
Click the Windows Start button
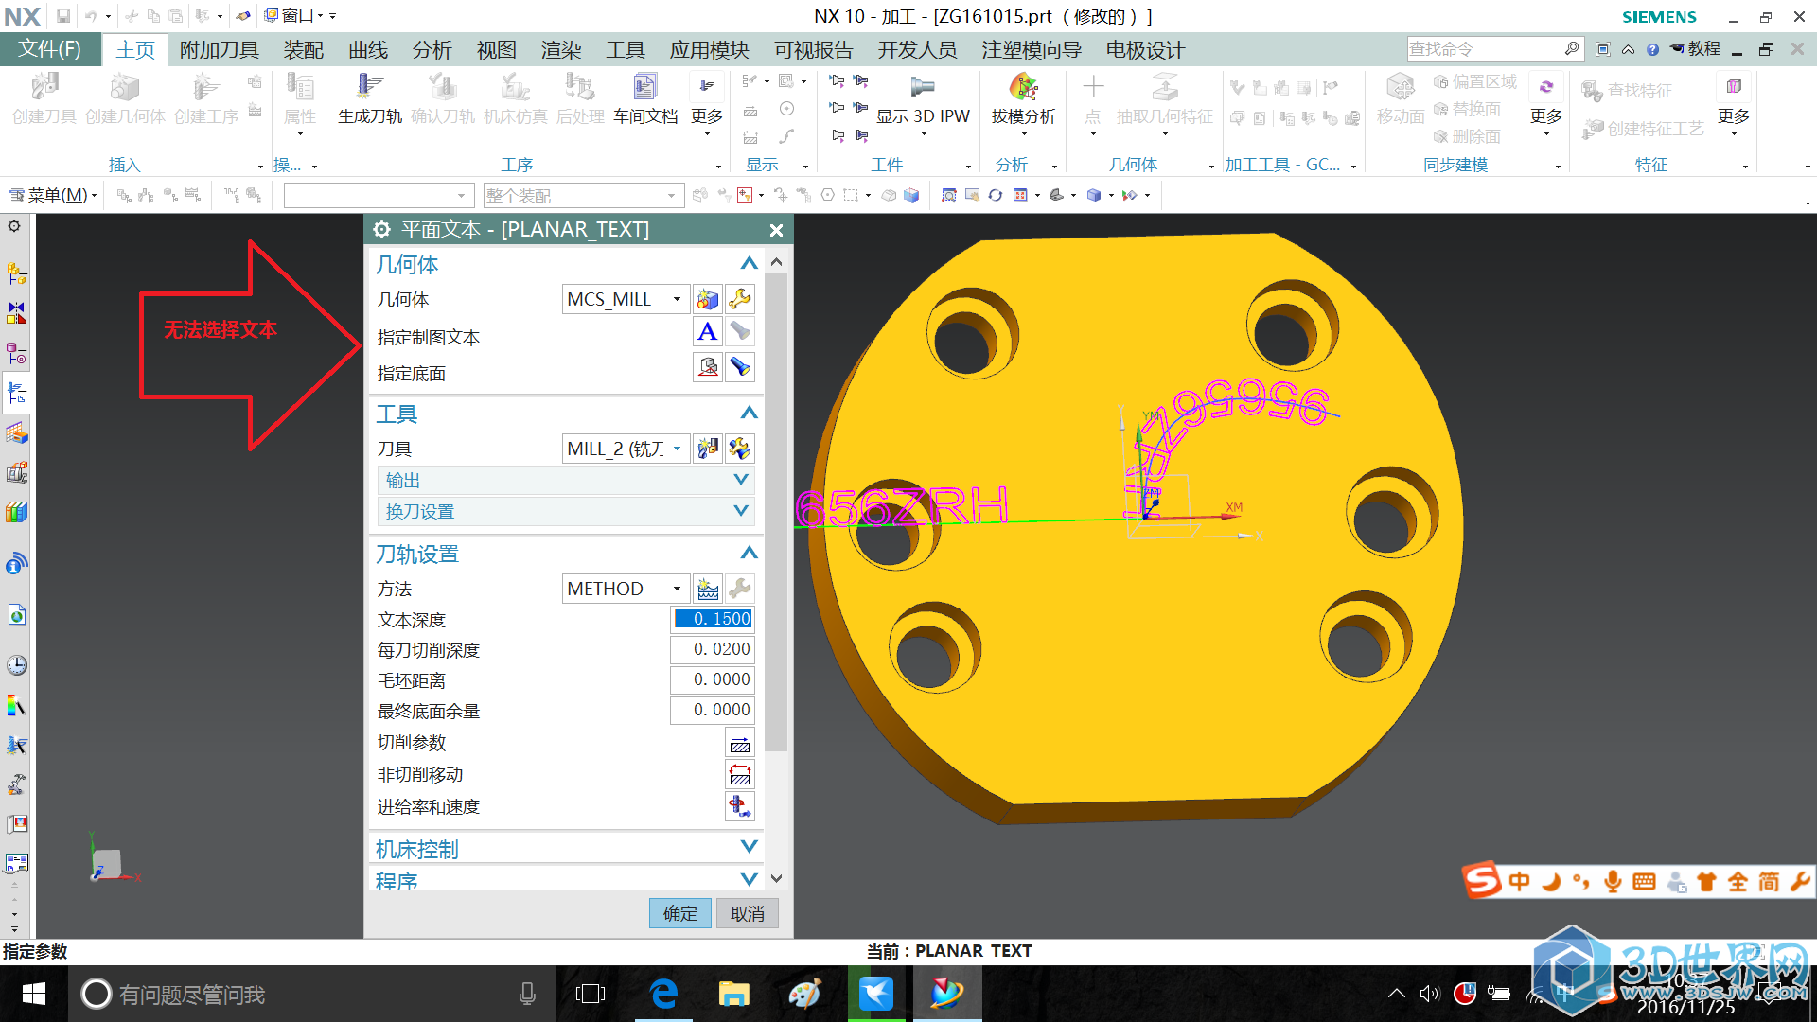tap(34, 994)
